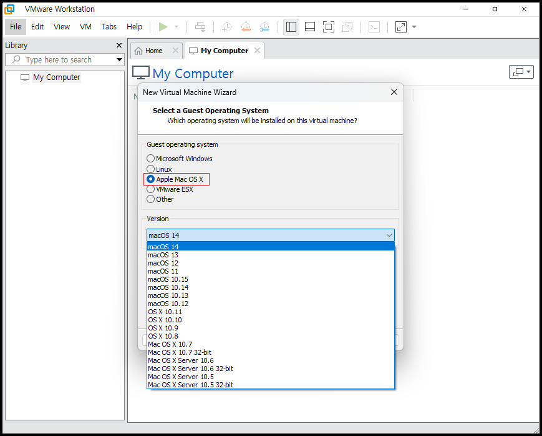Click the VMware Workstation title bar logo

(x=9, y=9)
